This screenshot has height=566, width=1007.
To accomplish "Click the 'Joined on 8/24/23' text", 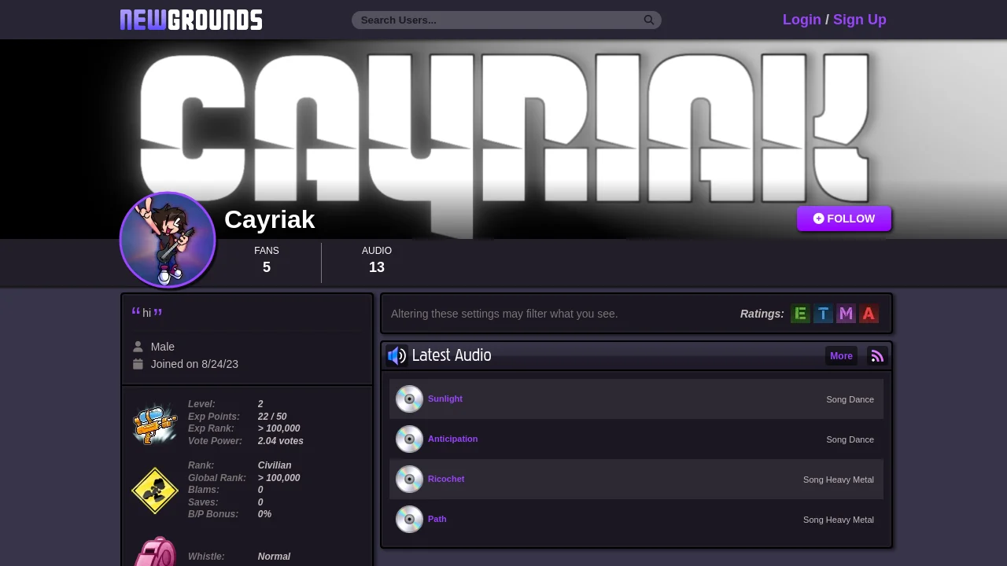I will [x=194, y=364].
